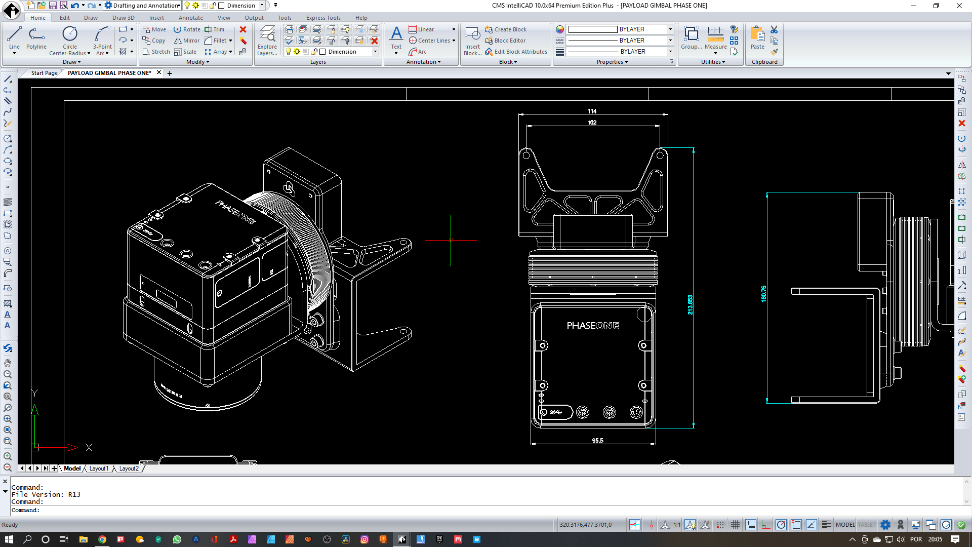Click in the command line input field
The width and height of the screenshot is (972, 547).
pos(486,510)
